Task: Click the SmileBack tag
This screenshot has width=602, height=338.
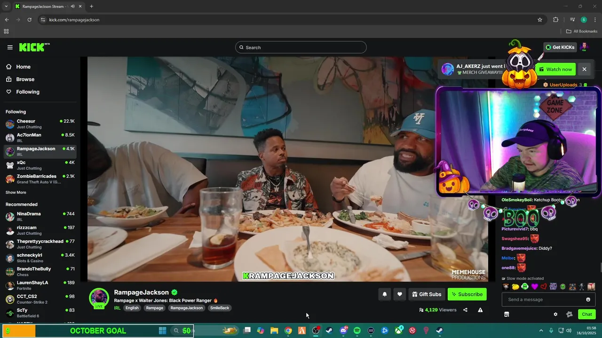Action: point(220,308)
